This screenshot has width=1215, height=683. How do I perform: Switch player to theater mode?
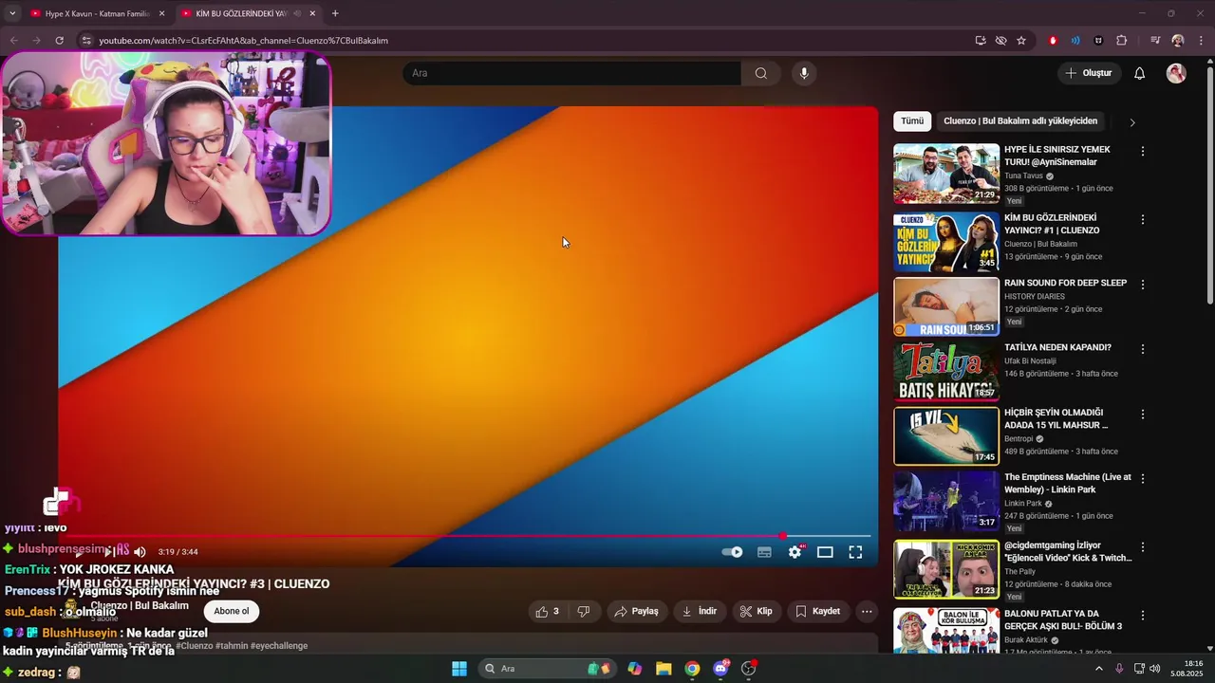pos(825,552)
